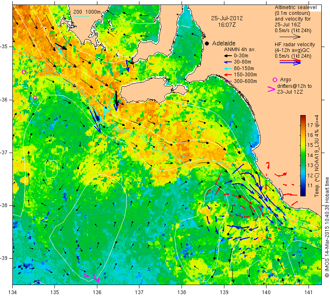Click the red-blue HF radar scale arrows
This screenshot has width=330, height=297.
point(290,62)
